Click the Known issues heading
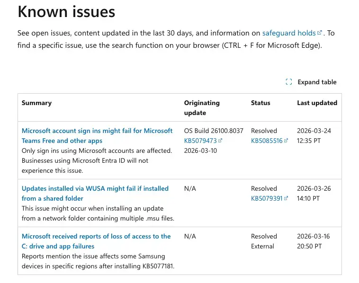The height and width of the screenshot is (283, 359). pyautogui.click(x=66, y=12)
